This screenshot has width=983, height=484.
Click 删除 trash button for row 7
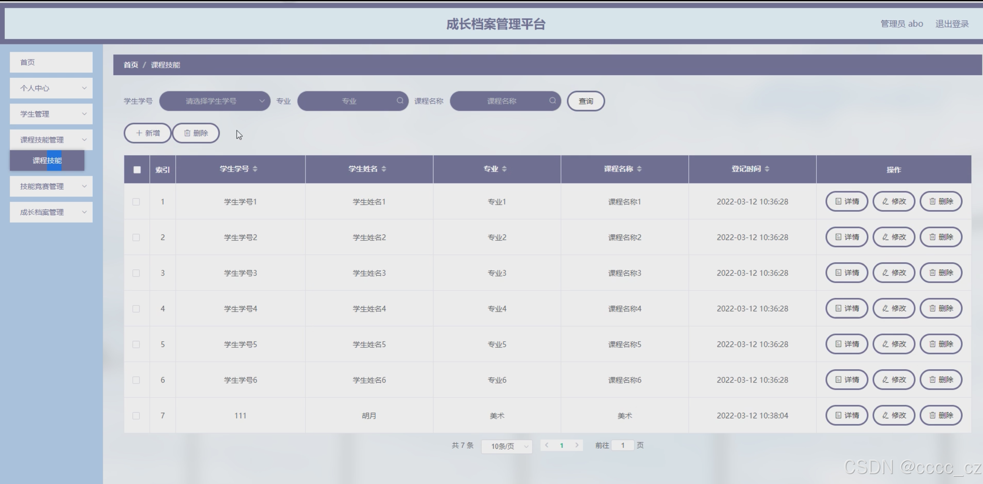click(x=940, y=415)
